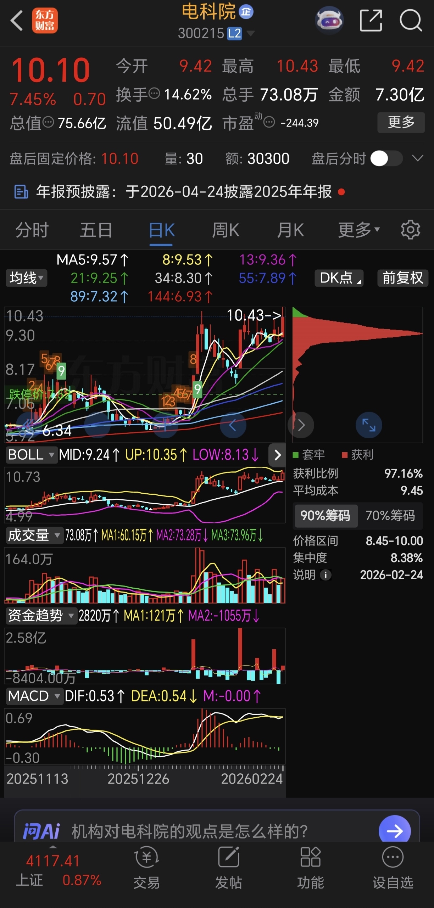Switch to the 月K tab
434x908 pixels.
tap(290, 230)
